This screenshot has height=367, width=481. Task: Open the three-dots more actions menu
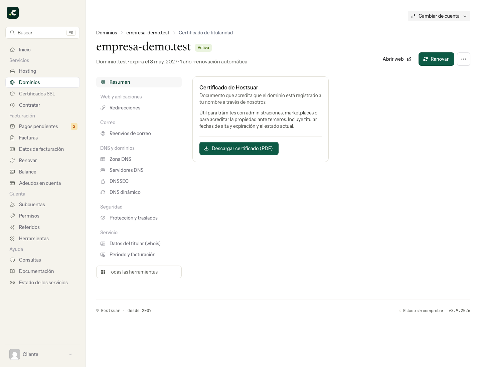[x=464, y=59]
